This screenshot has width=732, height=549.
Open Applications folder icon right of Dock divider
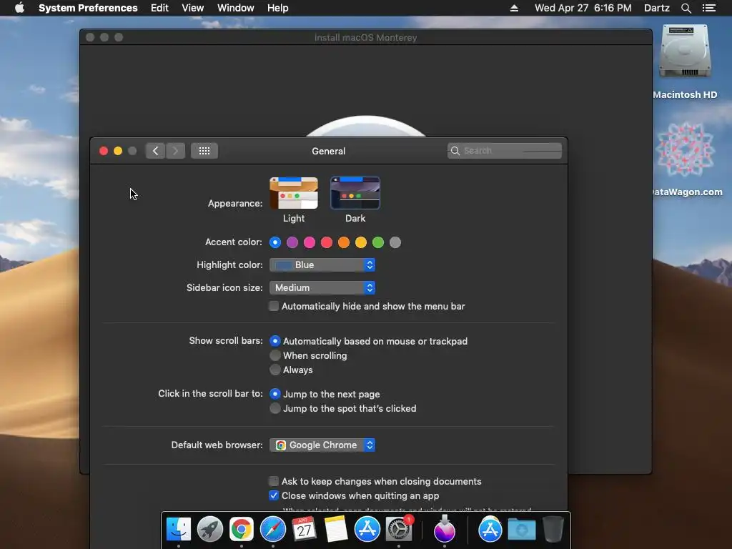(490, 530)
